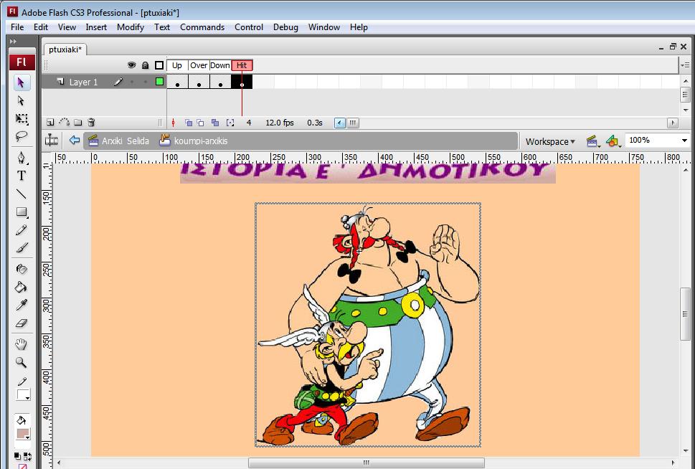Open the Edit Symbols dropdown
The width and height of the screenshot is (695, 469).
coord(613,141)
